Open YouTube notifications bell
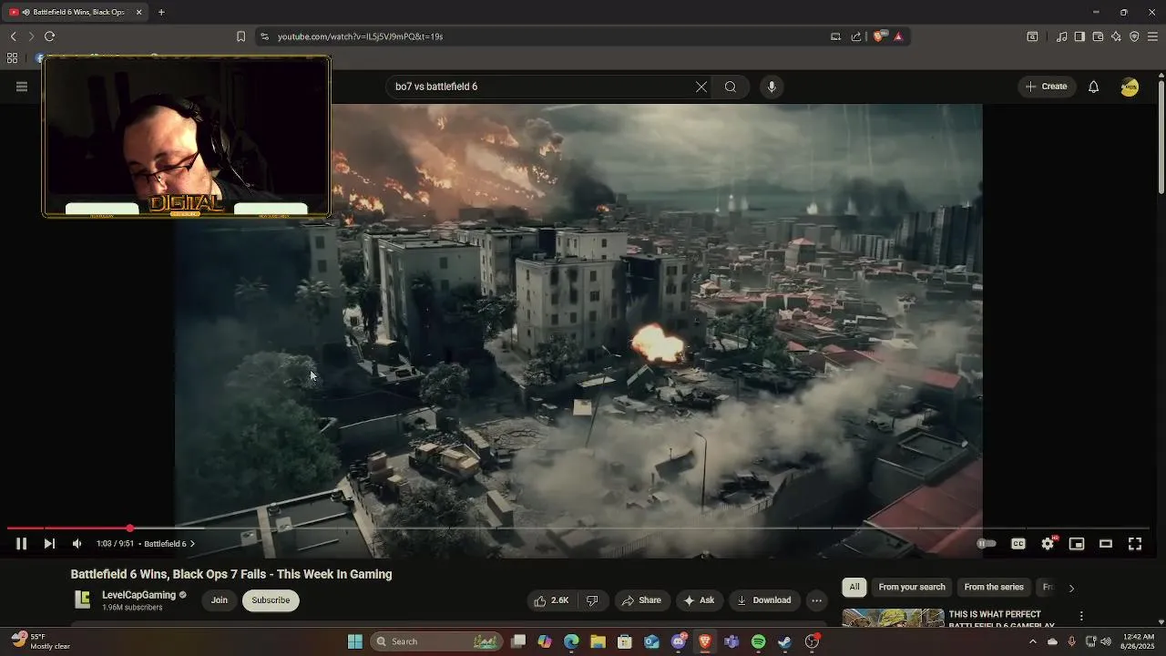 pyautogui.click(x=1094, y=87)
